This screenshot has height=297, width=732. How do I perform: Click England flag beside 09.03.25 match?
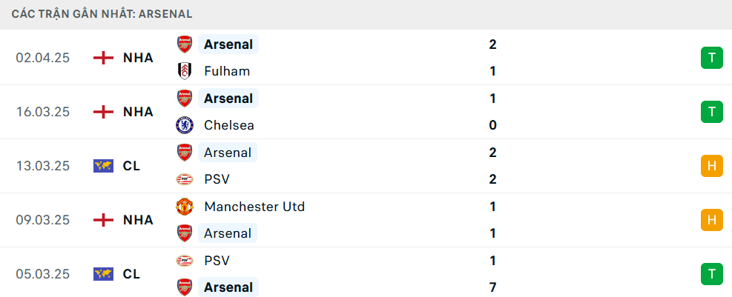tap(103, 220)
